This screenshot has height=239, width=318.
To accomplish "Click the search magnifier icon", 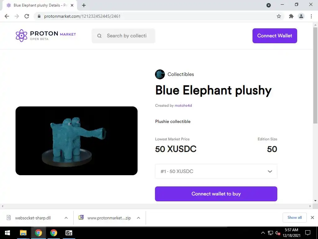I will (99, 36).
